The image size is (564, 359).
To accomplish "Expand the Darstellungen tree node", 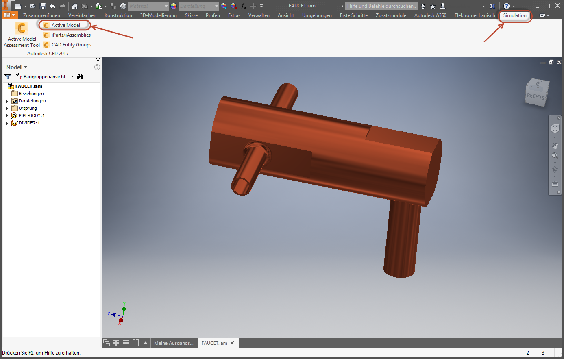I will pyautogui.click(x=7, y=101).
